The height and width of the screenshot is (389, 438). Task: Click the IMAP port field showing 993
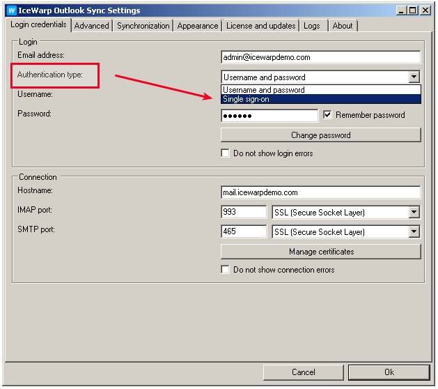point(244,212)
